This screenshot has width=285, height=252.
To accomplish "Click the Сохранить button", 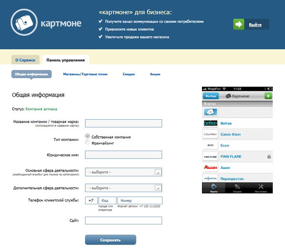I will click(x=111, y=240).
